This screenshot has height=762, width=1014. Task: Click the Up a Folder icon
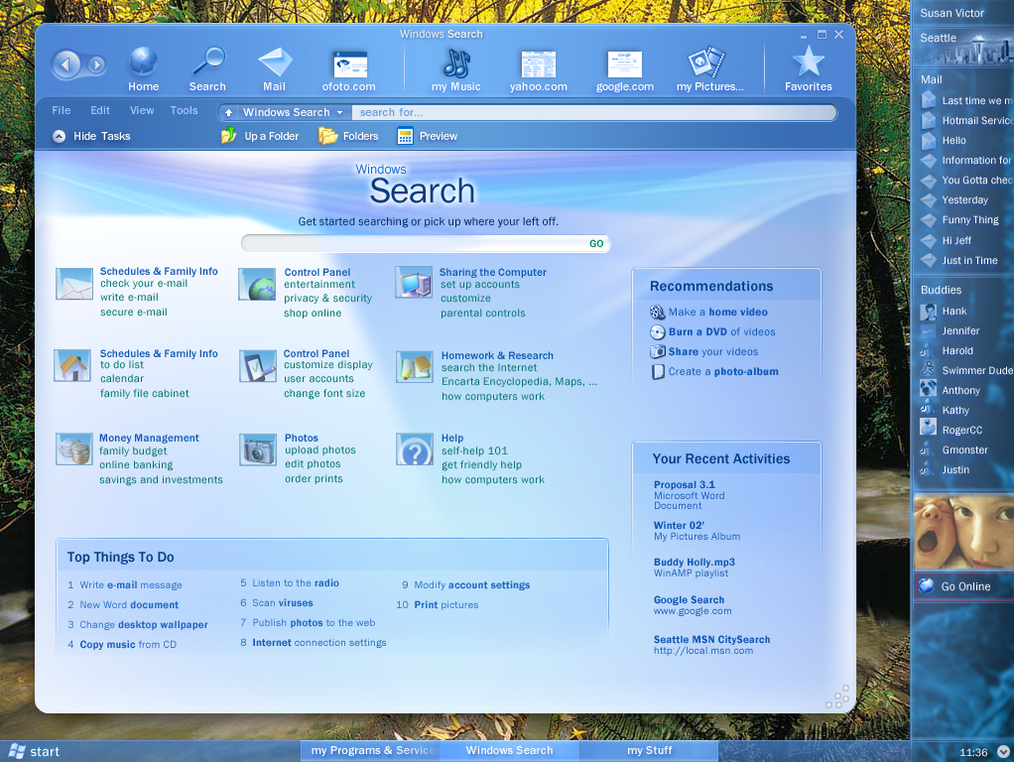point(228,136)
